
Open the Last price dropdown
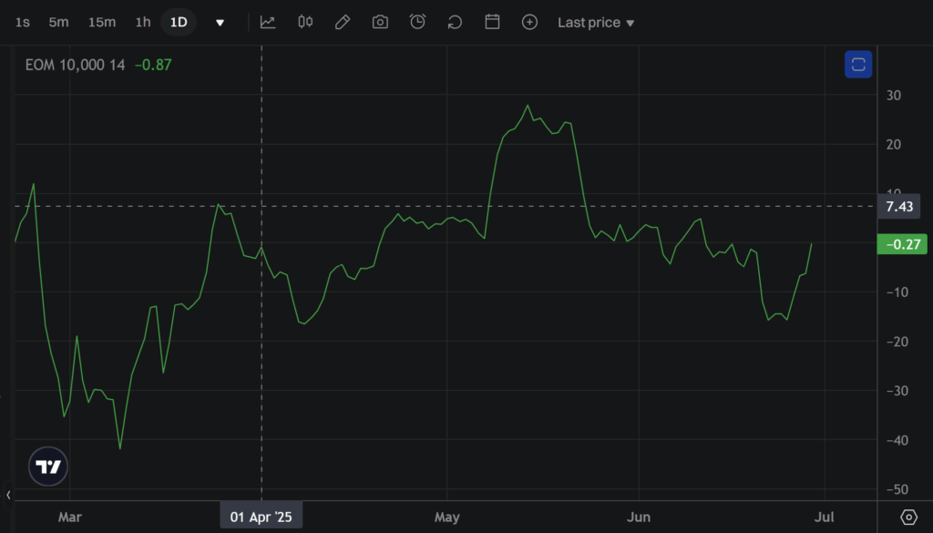(x=596, y=23)
